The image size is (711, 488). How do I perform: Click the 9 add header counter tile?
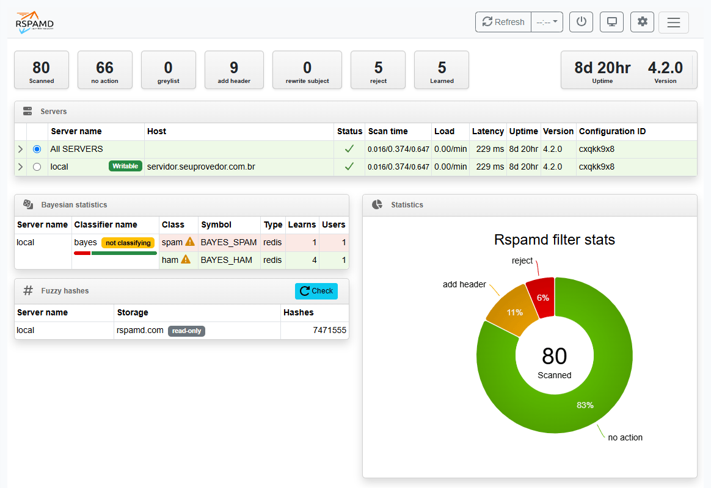tap(234, 70)
